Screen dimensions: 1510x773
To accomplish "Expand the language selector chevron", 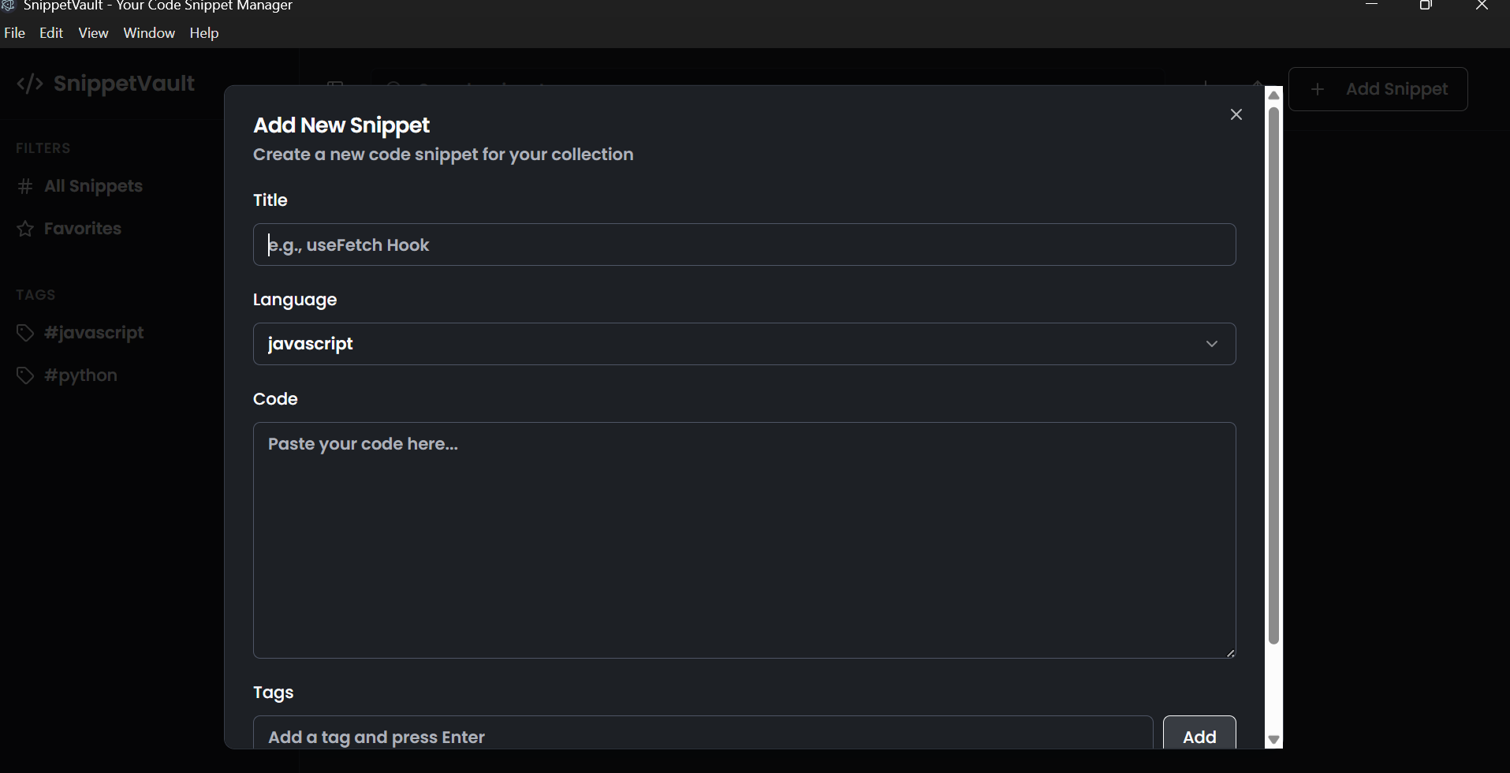I will click(1212, 343).
